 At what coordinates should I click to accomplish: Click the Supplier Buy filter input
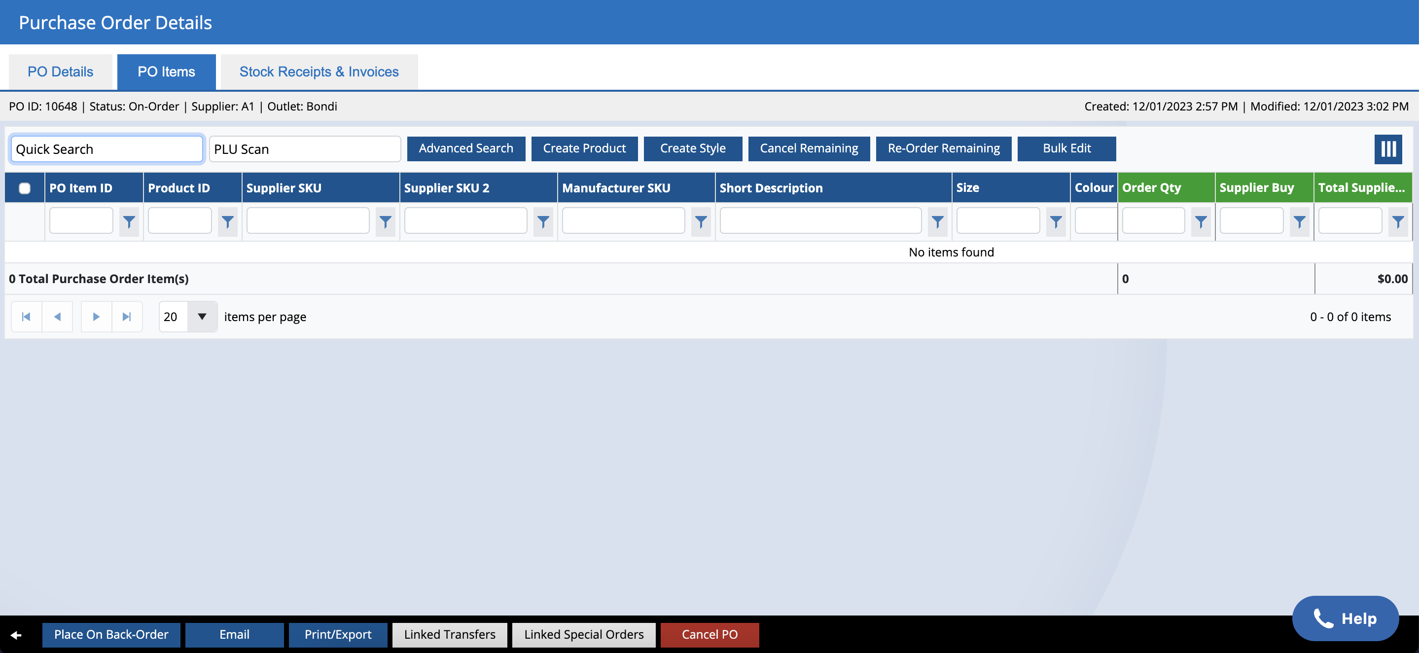coord(1251,220)
